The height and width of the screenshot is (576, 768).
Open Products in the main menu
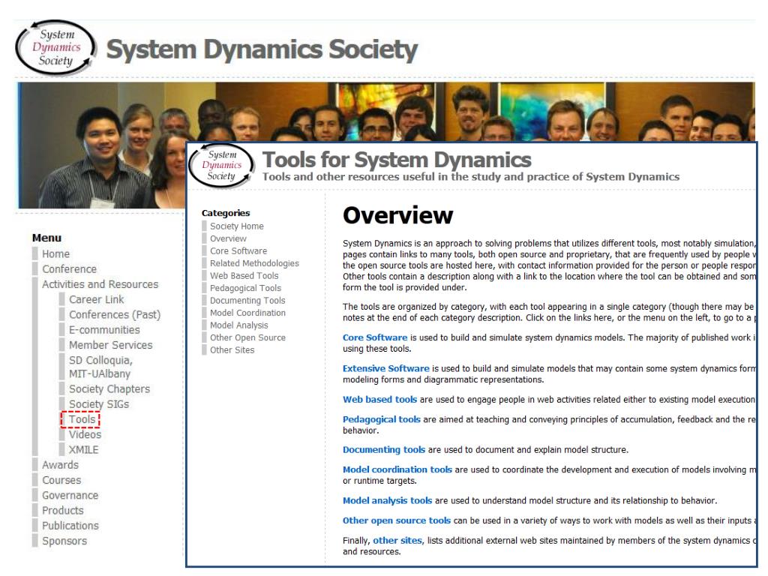coord(63,510)
